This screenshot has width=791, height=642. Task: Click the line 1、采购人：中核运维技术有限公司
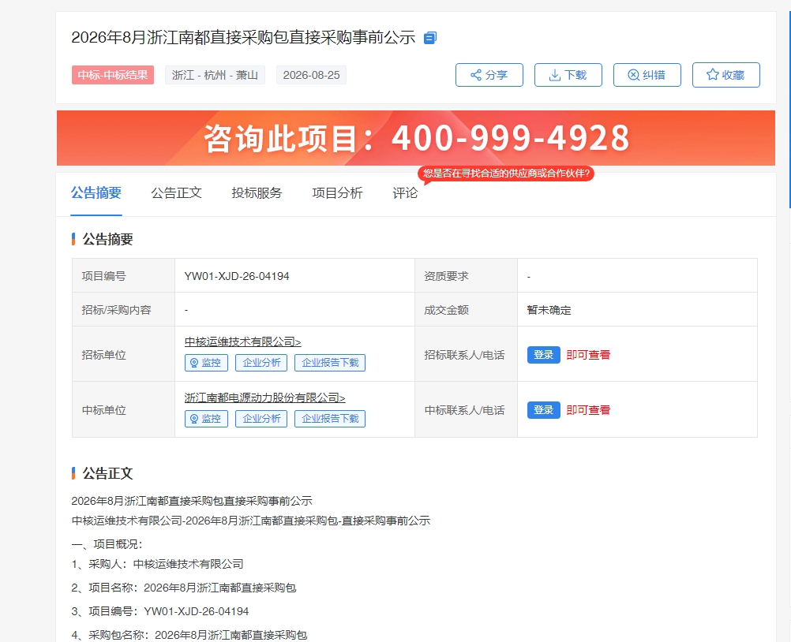click(157, 564)
